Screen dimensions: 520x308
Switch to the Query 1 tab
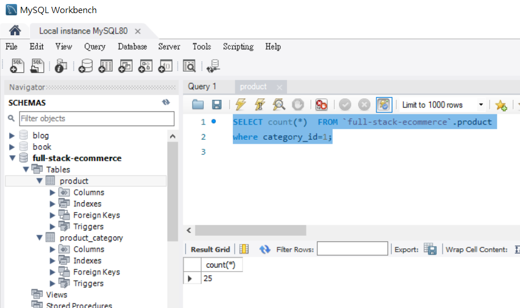pyautogui.click(x=202, y=87)
